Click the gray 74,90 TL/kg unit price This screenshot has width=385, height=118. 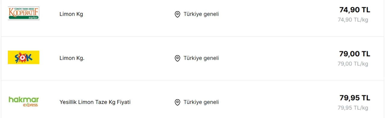[353, 20]
